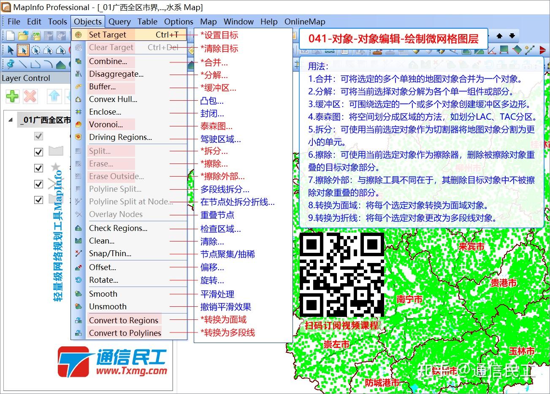
Task: Remove layer with the red X icon
Action: (30, 96)
